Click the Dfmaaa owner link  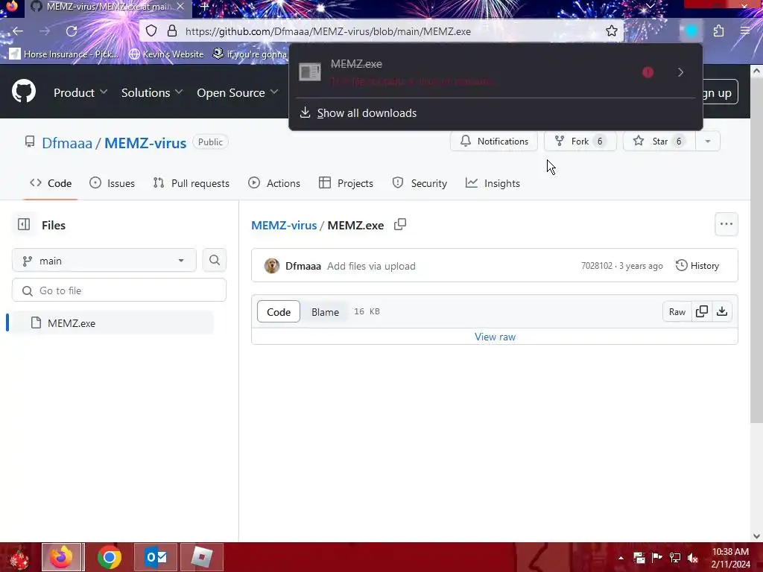point(67,143)
